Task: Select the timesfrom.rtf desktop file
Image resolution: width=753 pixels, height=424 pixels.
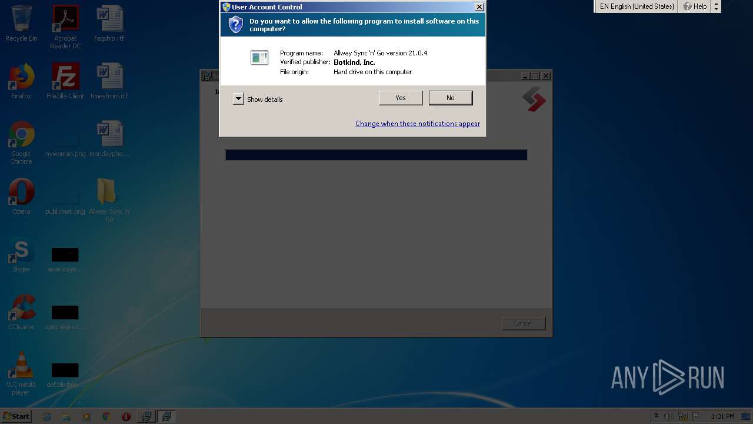Action: (109, 81)
